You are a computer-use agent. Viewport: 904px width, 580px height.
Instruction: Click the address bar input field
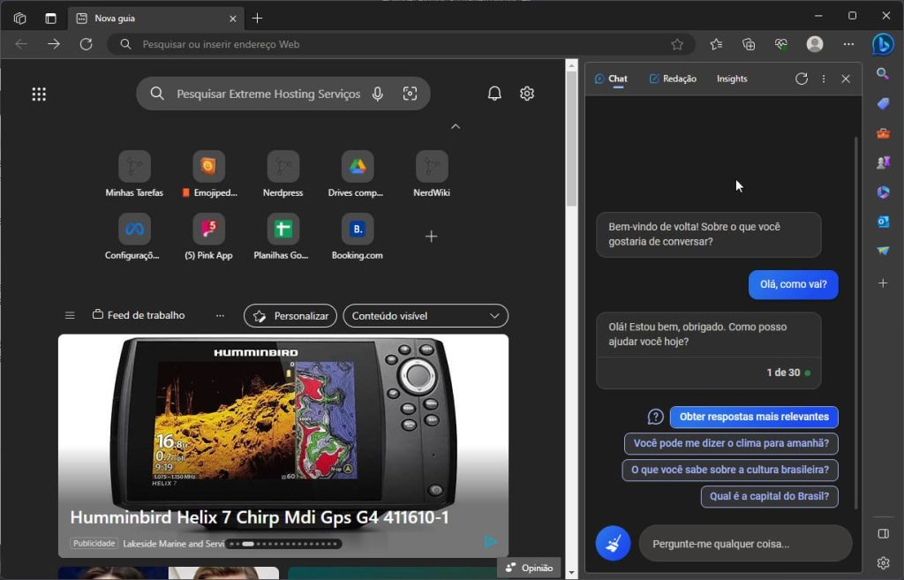pos(401,44)
